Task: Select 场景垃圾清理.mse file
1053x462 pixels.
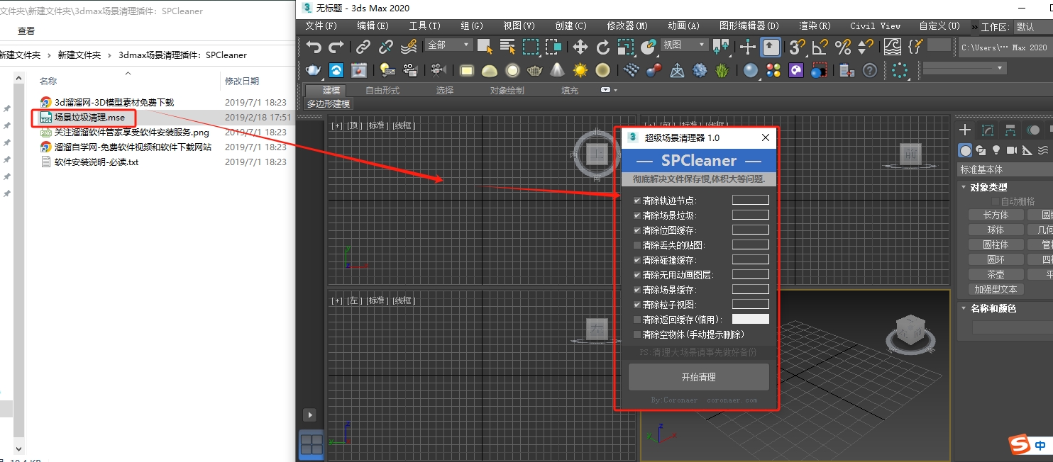Action: click(89, 117)
